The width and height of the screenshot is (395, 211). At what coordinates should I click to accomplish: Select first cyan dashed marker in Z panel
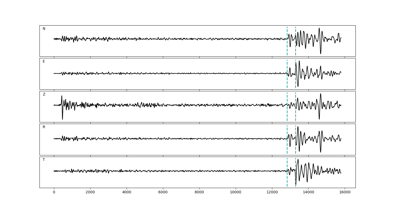pos(287,113)
